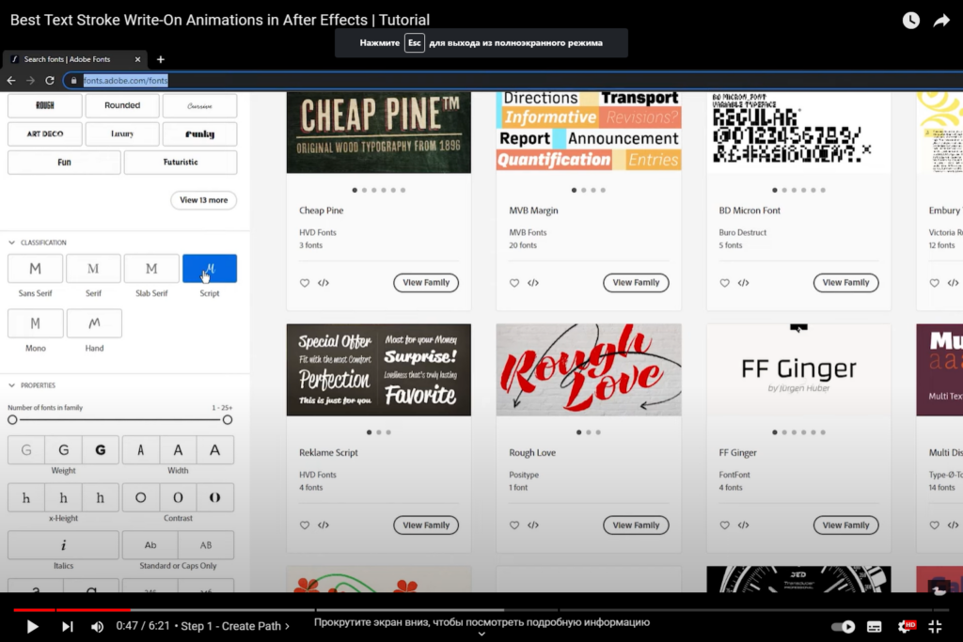Select the high x-Height filter
Image resolution: width=963 pixels, height=642 pixels.
[100, 498]
